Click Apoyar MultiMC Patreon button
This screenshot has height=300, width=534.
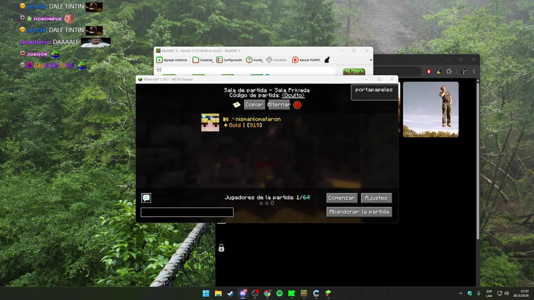coord(306,60)
